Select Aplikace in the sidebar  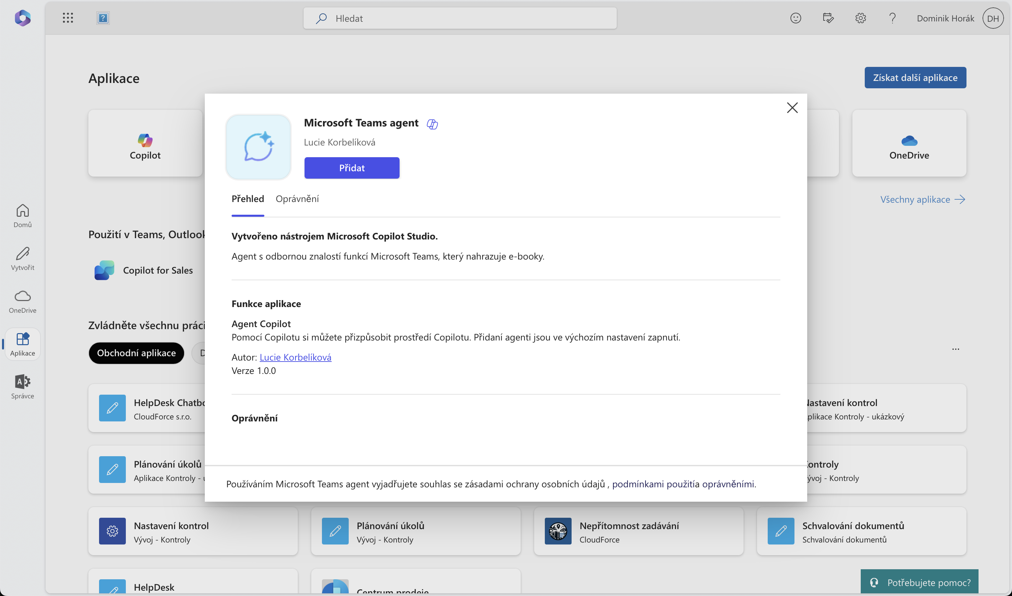coord(22,344)
